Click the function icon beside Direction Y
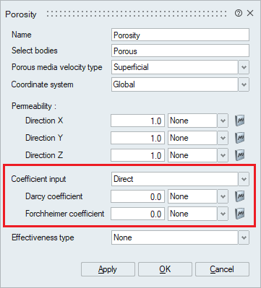 point(240,138)
